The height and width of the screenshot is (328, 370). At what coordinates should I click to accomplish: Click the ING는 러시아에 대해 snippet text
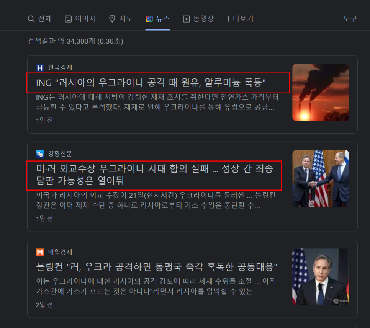(x=157, y=102)
